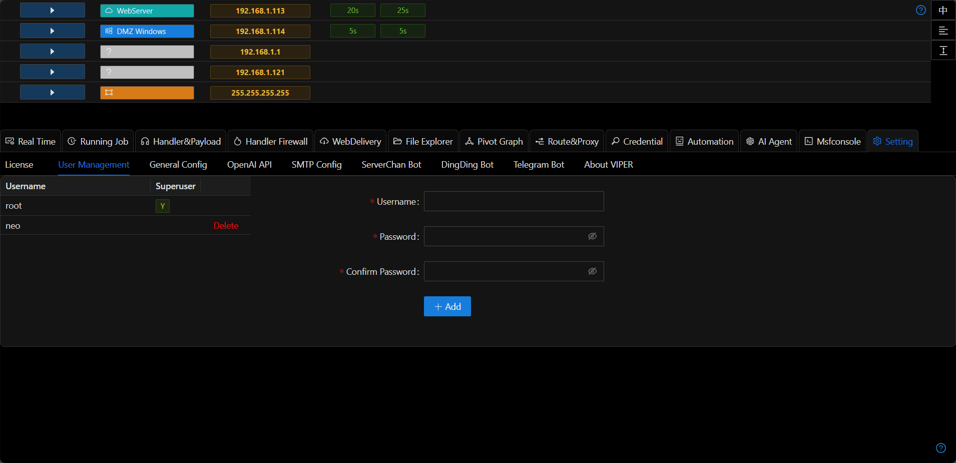The width and height of the screenshot is (956, 463).
Task: Switch to the ServerChan Bot sub-tab
Action: (x=391, y=165)
